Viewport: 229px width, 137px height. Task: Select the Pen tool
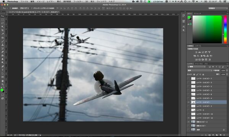click(3, 66)
